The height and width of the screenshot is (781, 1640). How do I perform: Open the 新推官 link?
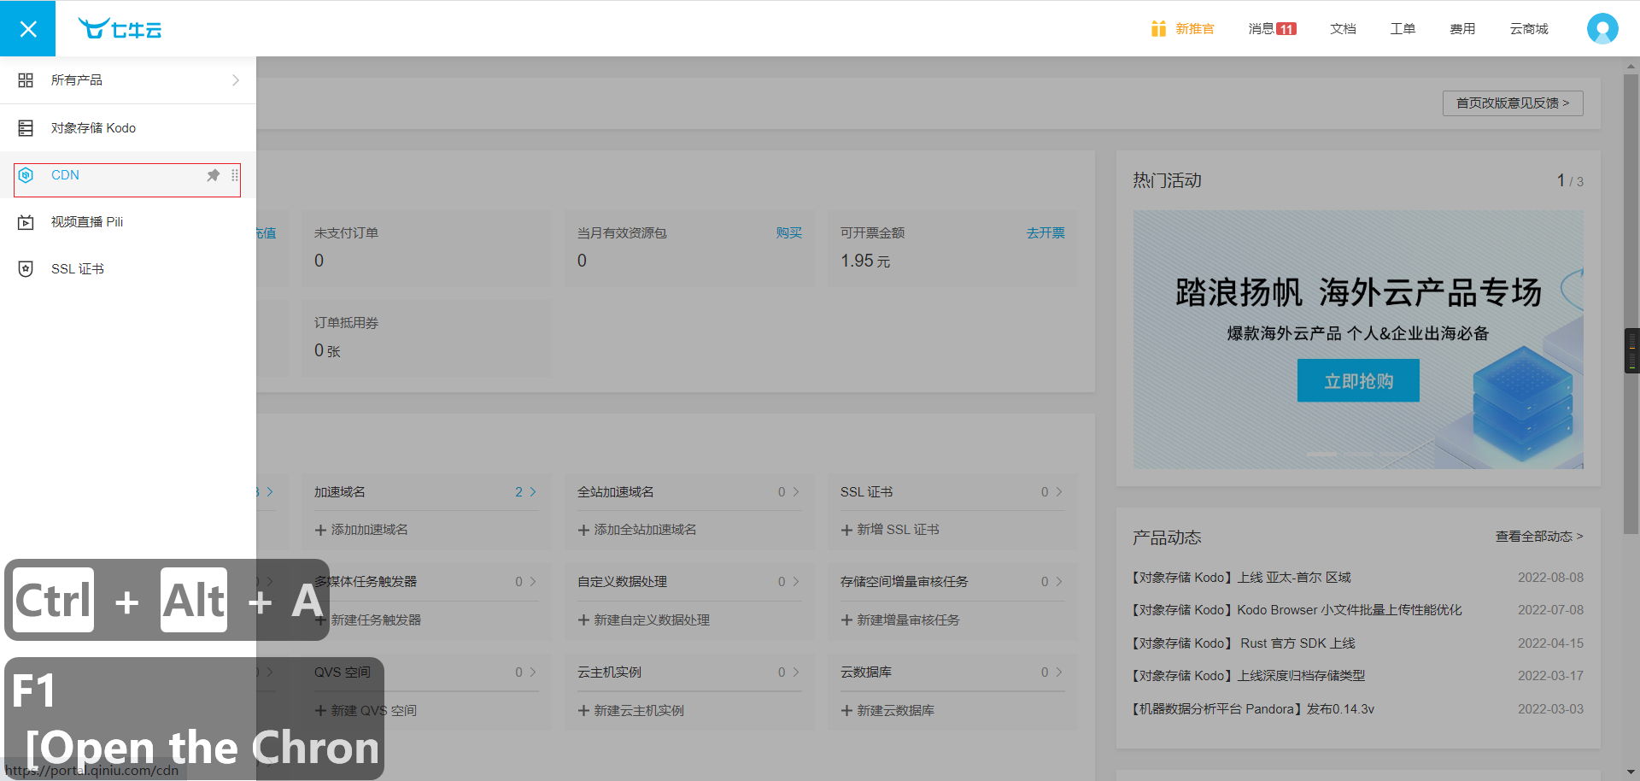1194,29
